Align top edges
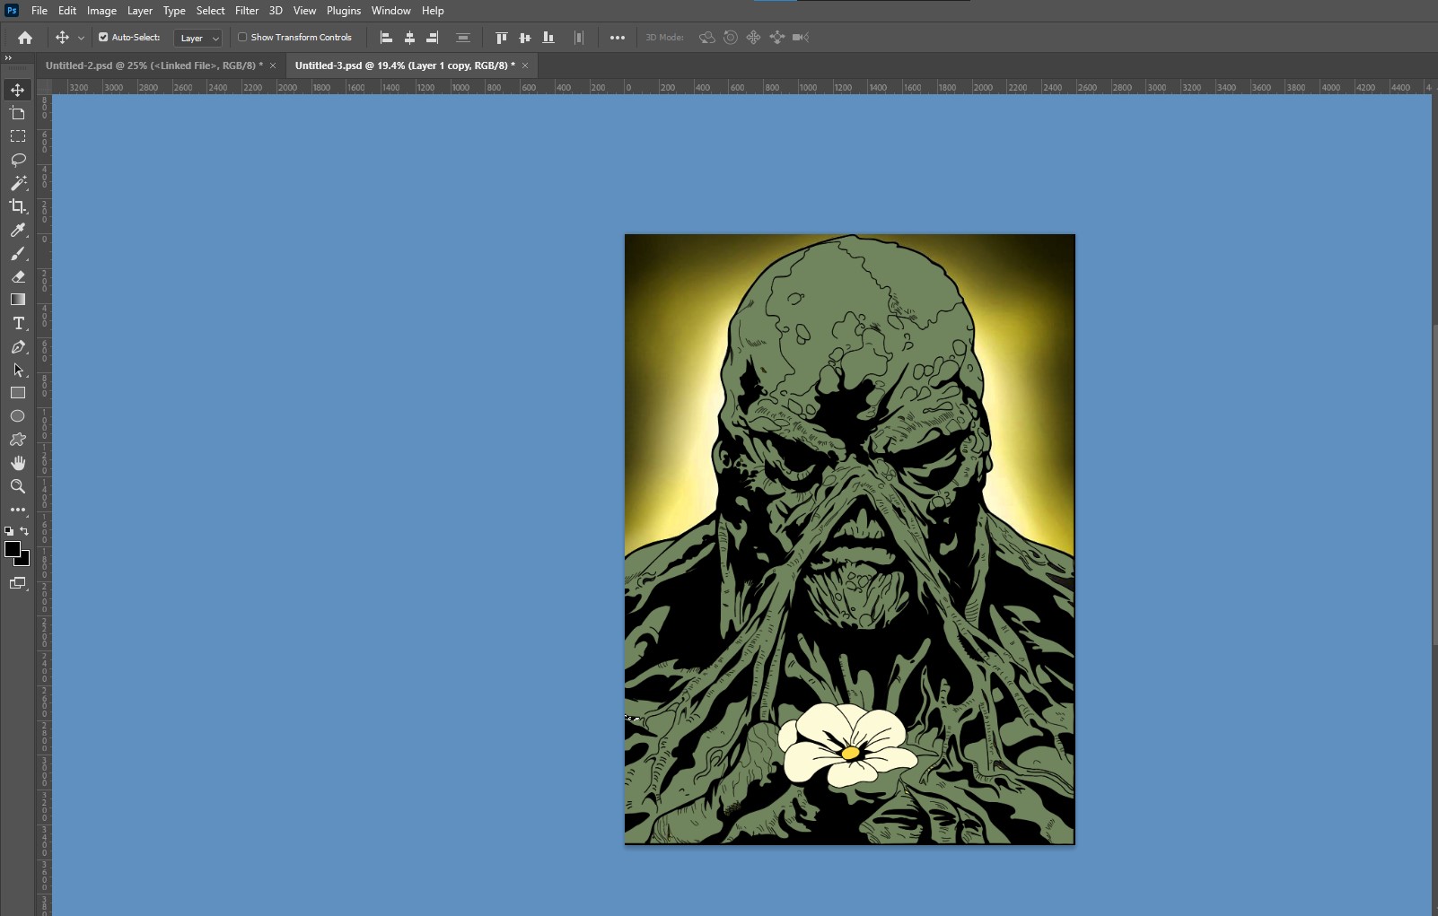The image size is (1438, 916). [502, 38]
